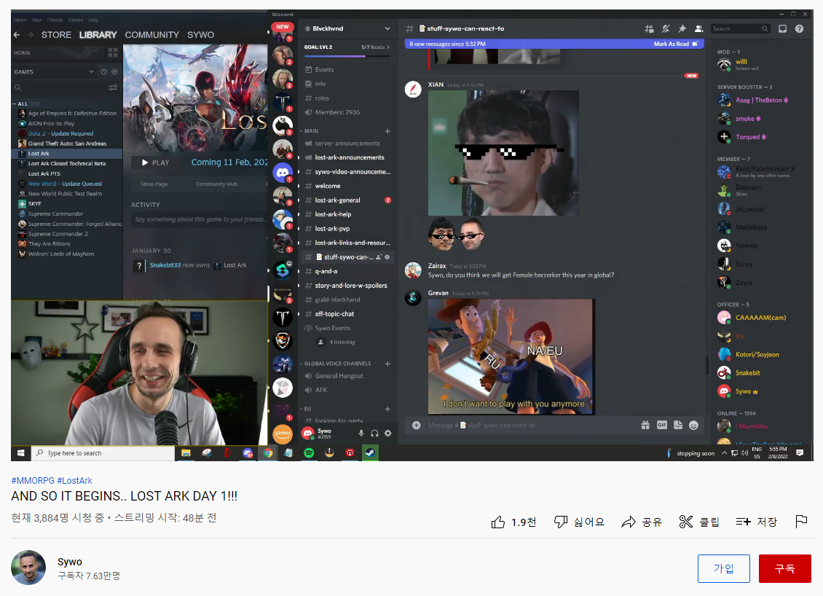Click the share arrow icon

[x=629, y=522]
